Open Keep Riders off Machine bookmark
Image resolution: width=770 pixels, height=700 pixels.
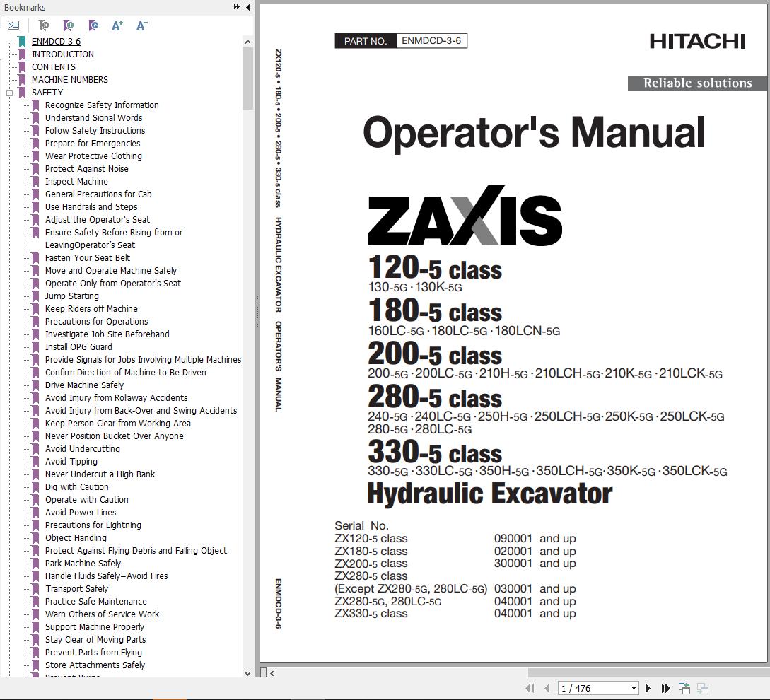point(91,308)
